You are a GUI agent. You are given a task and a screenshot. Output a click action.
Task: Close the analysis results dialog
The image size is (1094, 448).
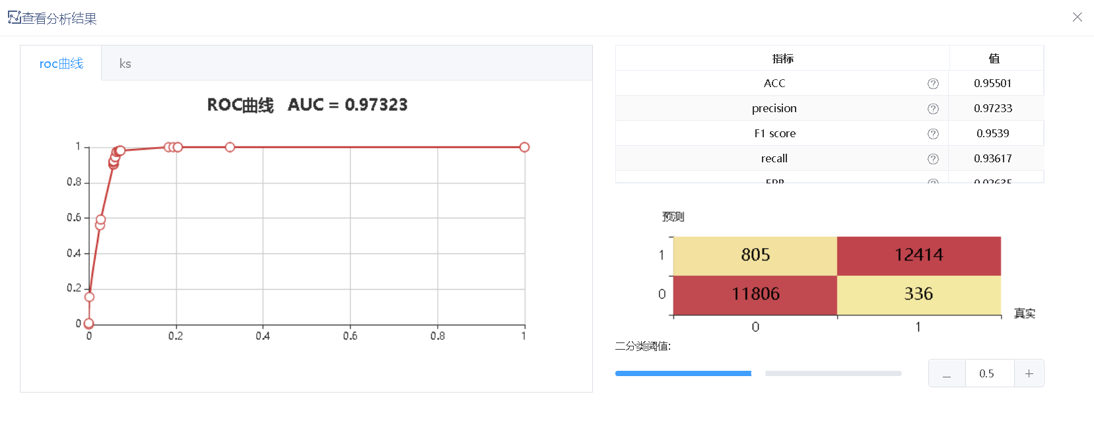coord(1077,17)
